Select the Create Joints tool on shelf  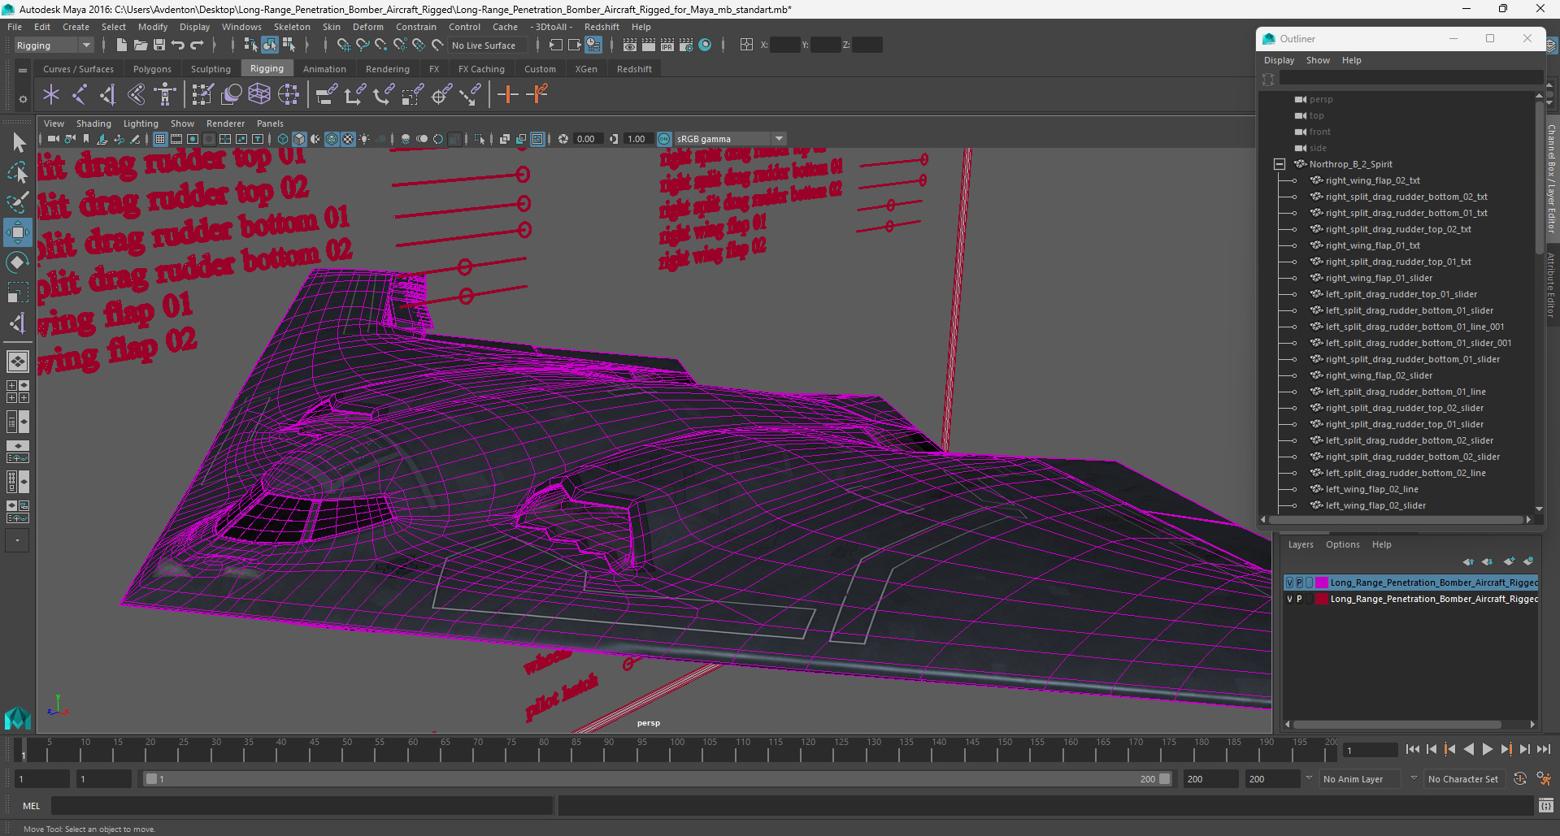tap(79, 95)
